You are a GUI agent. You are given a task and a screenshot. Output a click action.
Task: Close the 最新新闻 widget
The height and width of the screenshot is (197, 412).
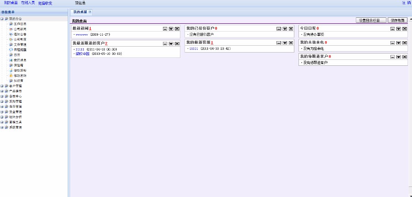pyautogui.click(x=177, y=29)
